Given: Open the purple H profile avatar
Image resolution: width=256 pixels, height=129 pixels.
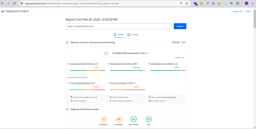Looking at the screenshot, I should pos(246,3).
